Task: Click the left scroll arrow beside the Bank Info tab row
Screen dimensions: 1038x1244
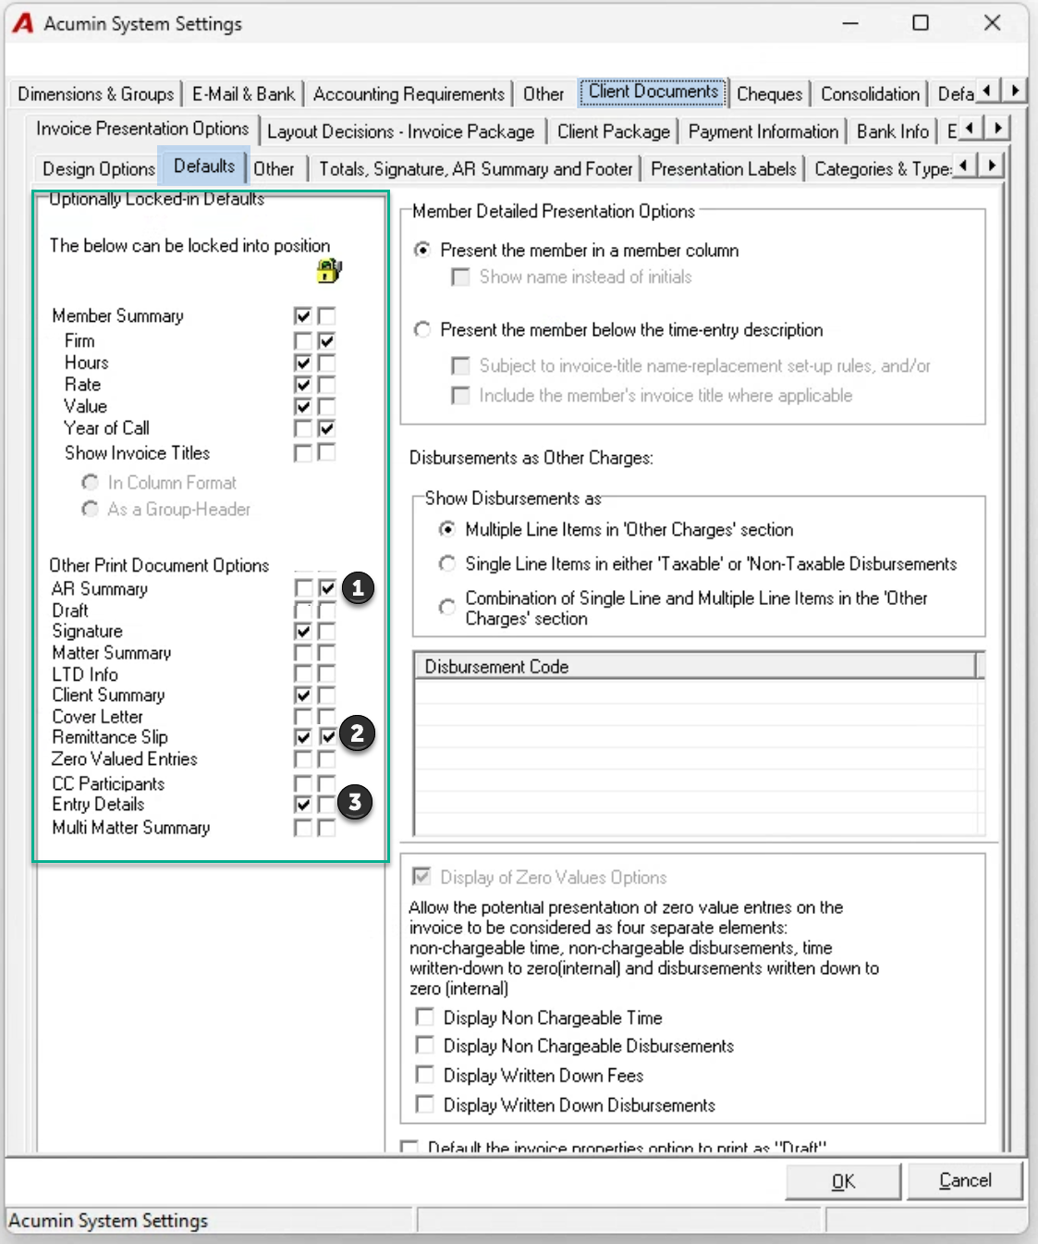Action: (971, 128)
